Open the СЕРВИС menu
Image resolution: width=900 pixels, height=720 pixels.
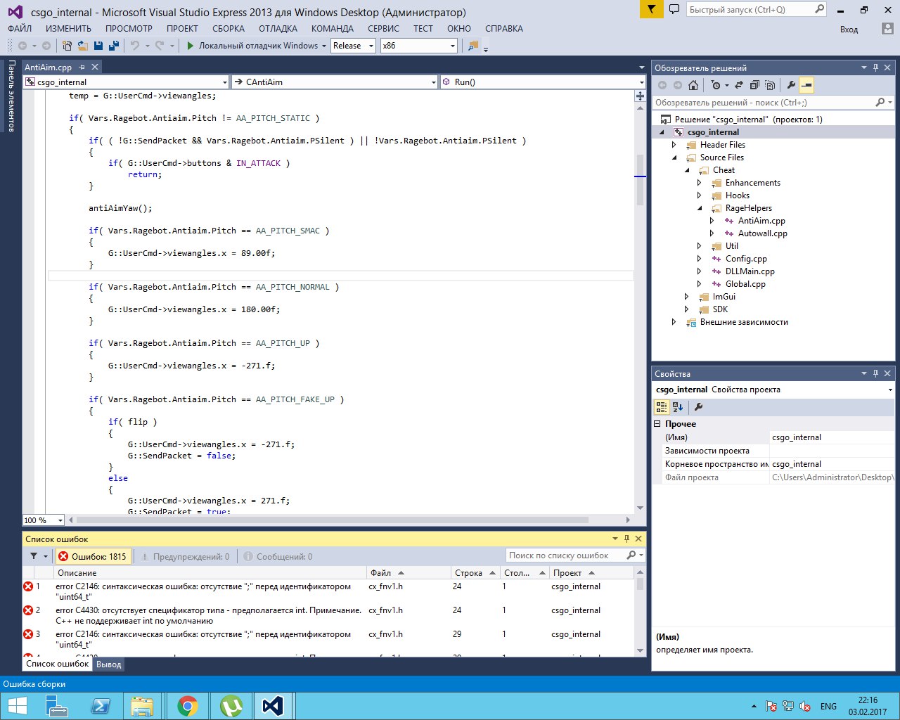[383, 29]
